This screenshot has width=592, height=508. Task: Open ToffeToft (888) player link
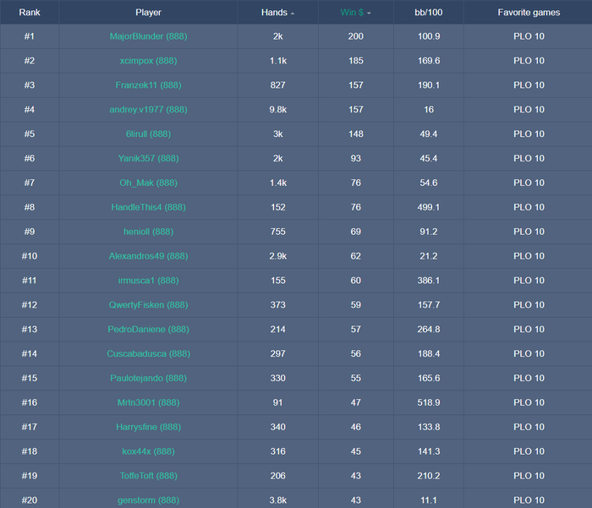point(148,477)
